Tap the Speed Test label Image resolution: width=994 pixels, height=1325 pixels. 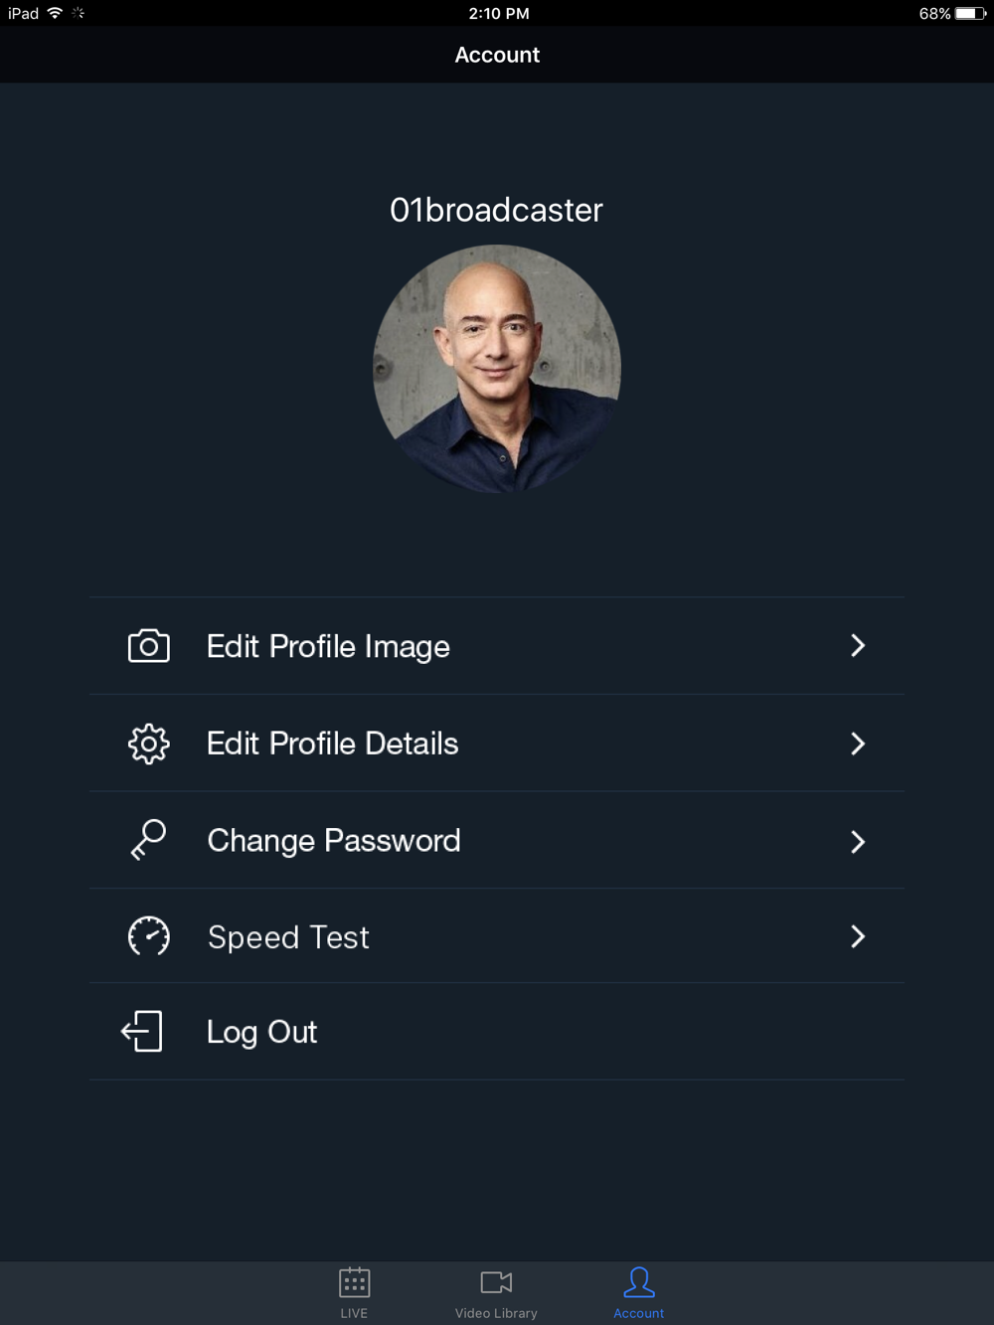tap(288, 937)
